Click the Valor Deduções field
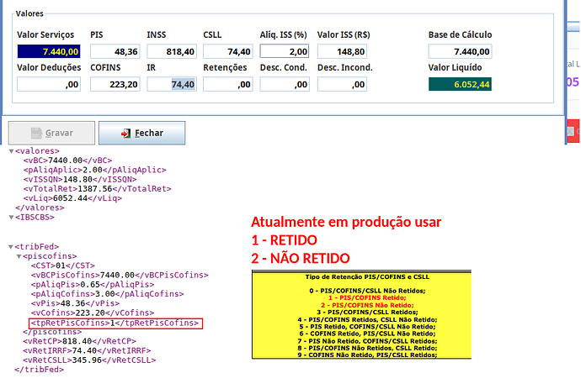581x389 pixels. point(49,84)
